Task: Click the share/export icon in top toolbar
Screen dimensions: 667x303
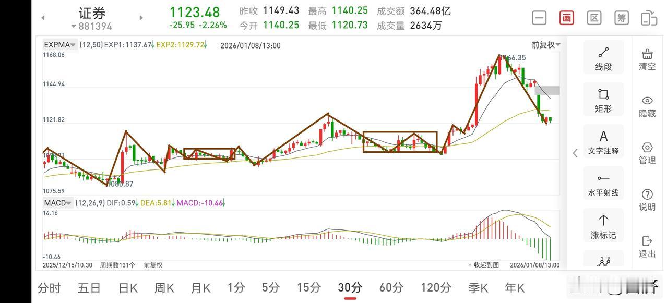Action: click(649, 17)
